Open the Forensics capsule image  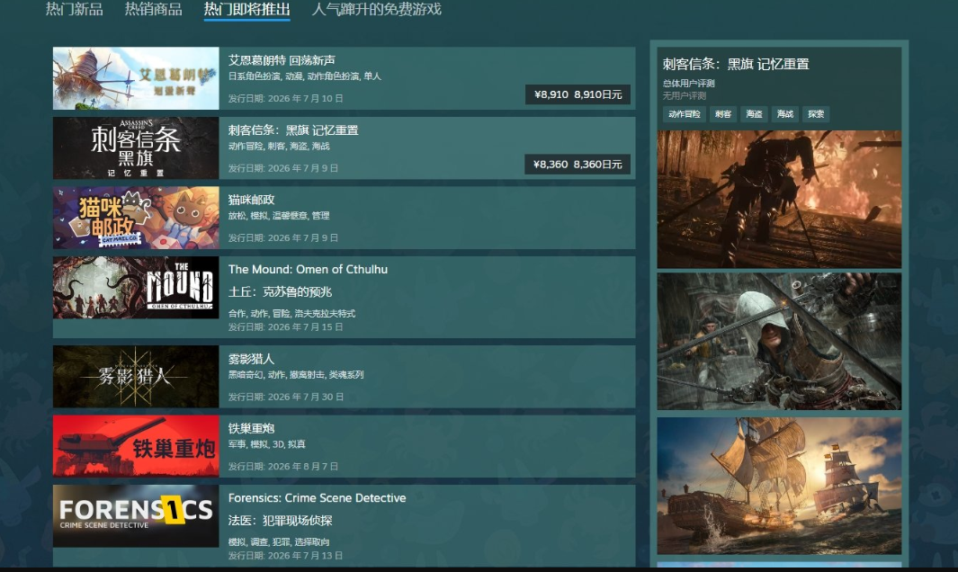click(136, 515)
